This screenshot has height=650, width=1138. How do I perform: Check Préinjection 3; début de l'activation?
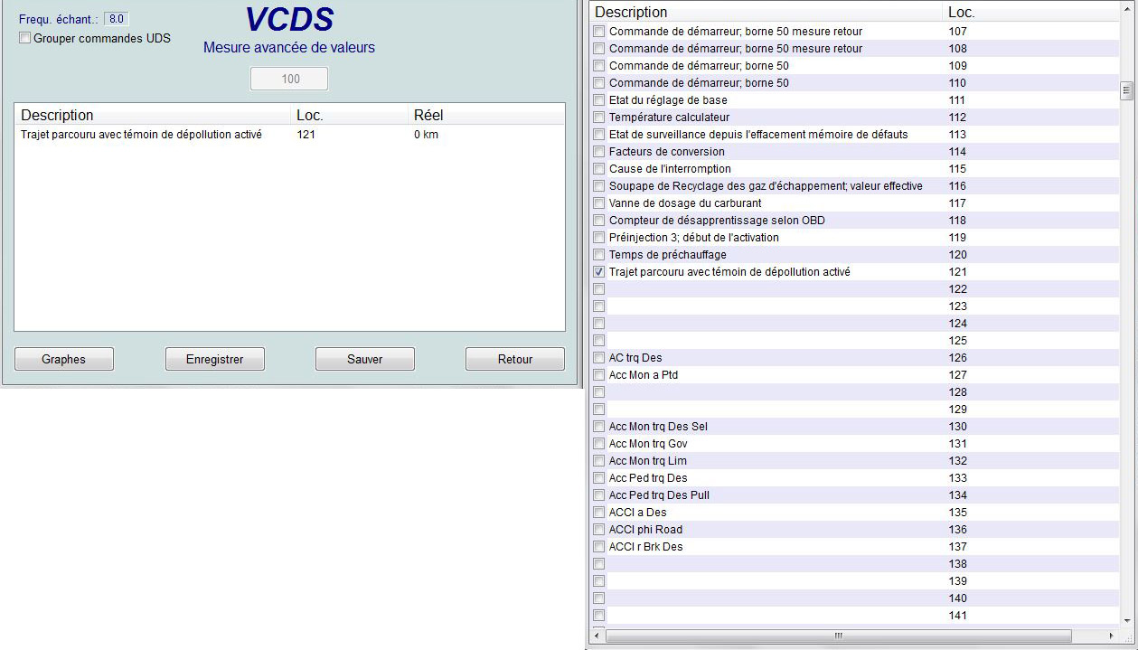click(x=598, y=237)
